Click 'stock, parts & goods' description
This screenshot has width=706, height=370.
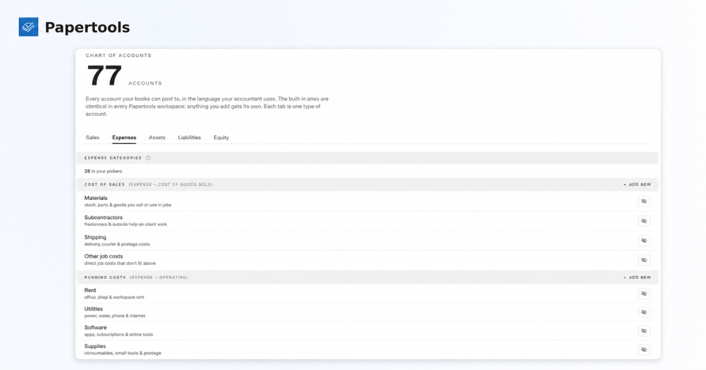(128, 205)
